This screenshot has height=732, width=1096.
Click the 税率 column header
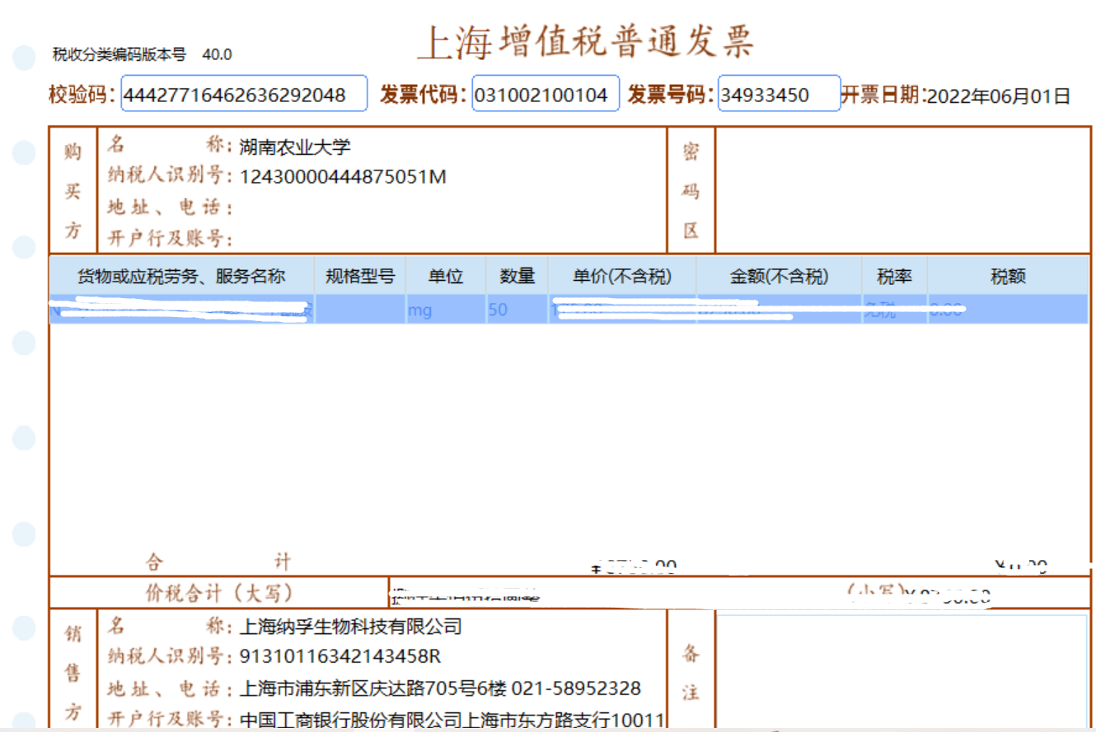[894, 277]
